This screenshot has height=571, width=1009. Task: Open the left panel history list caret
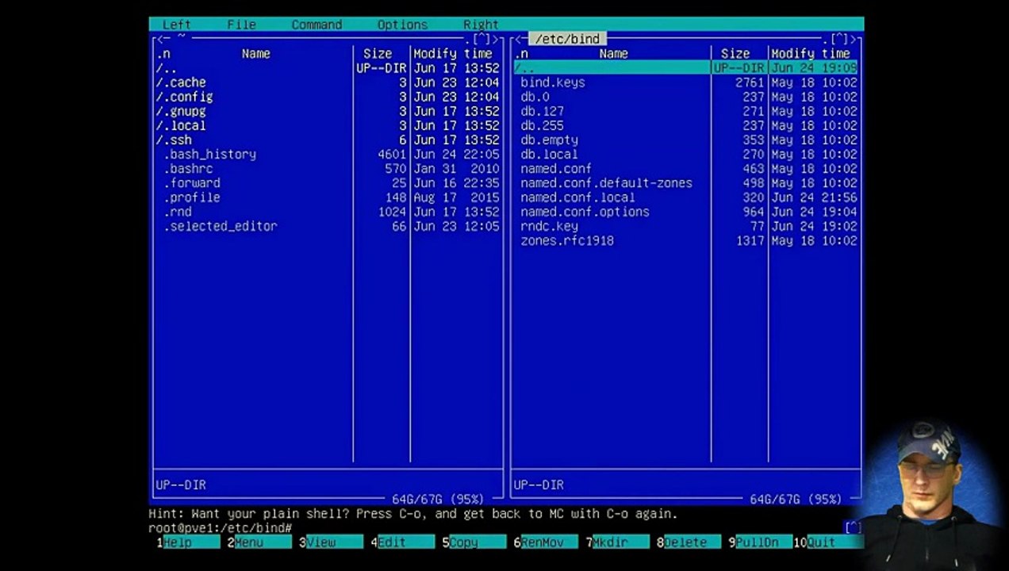(482, 39)
